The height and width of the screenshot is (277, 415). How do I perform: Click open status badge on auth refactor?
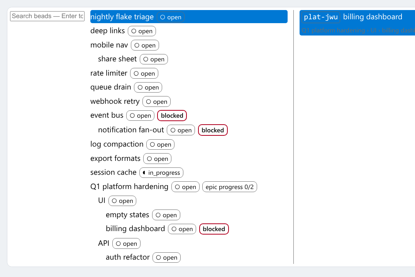point(167,258)
